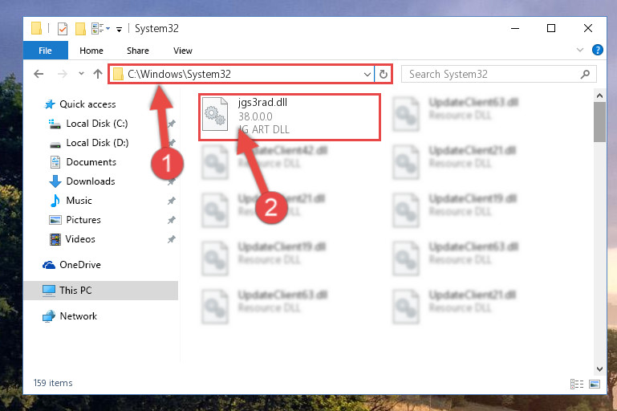Click the Quick access star icon
The image size is (617, 411).
tap(50, 104)
